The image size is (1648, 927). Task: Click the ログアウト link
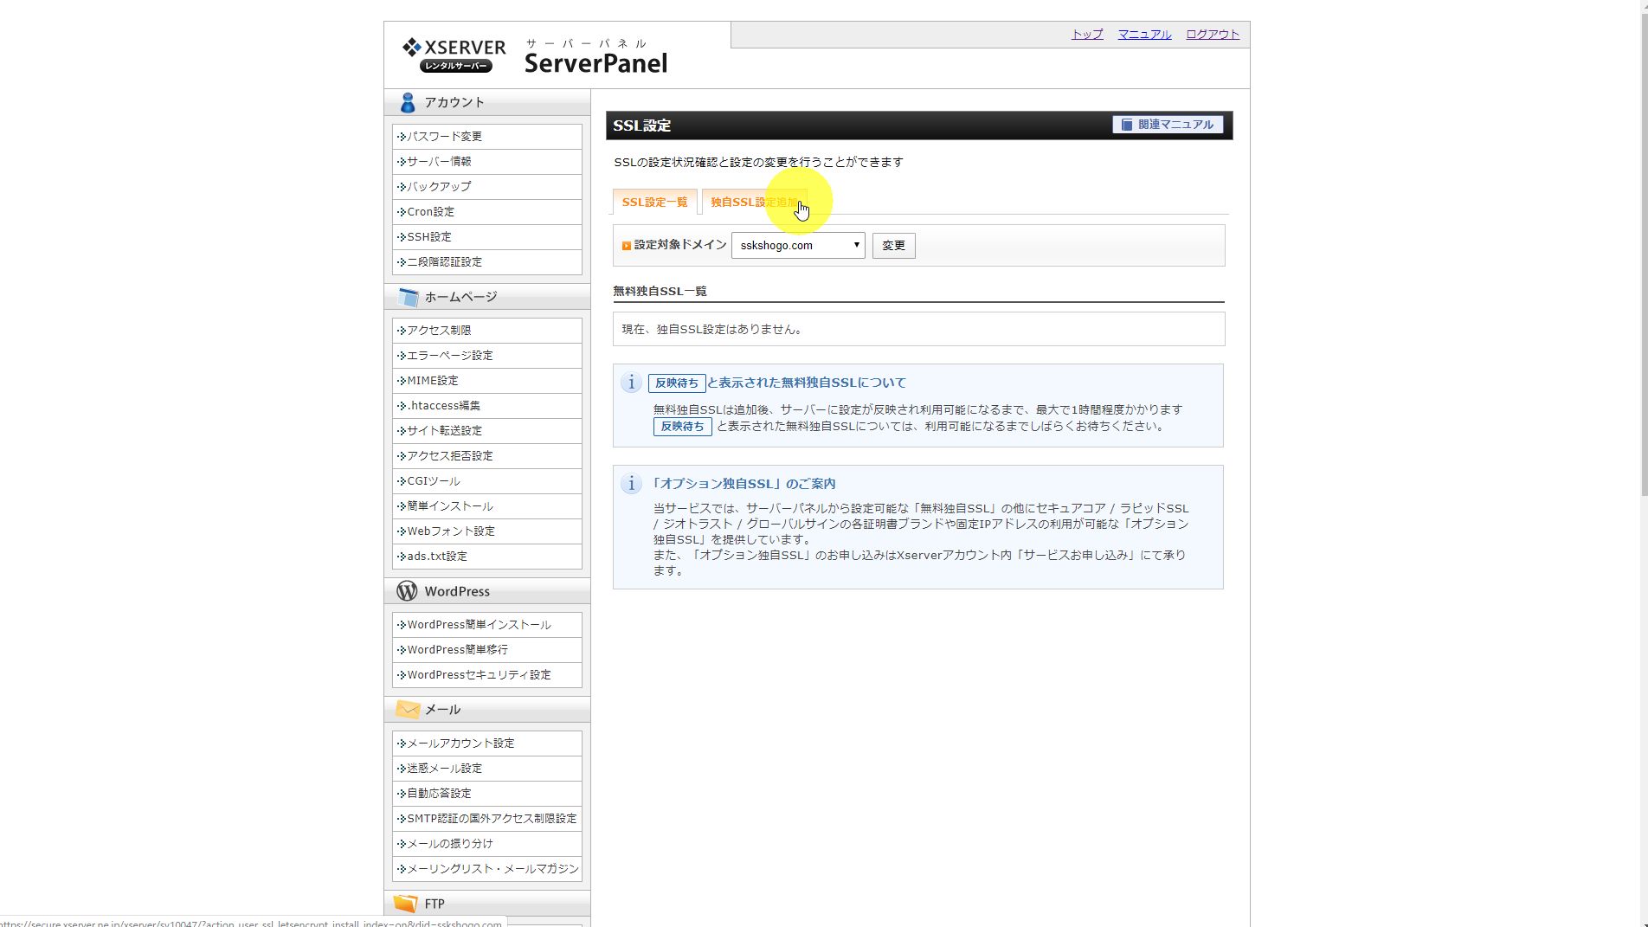coord(1211,34)
